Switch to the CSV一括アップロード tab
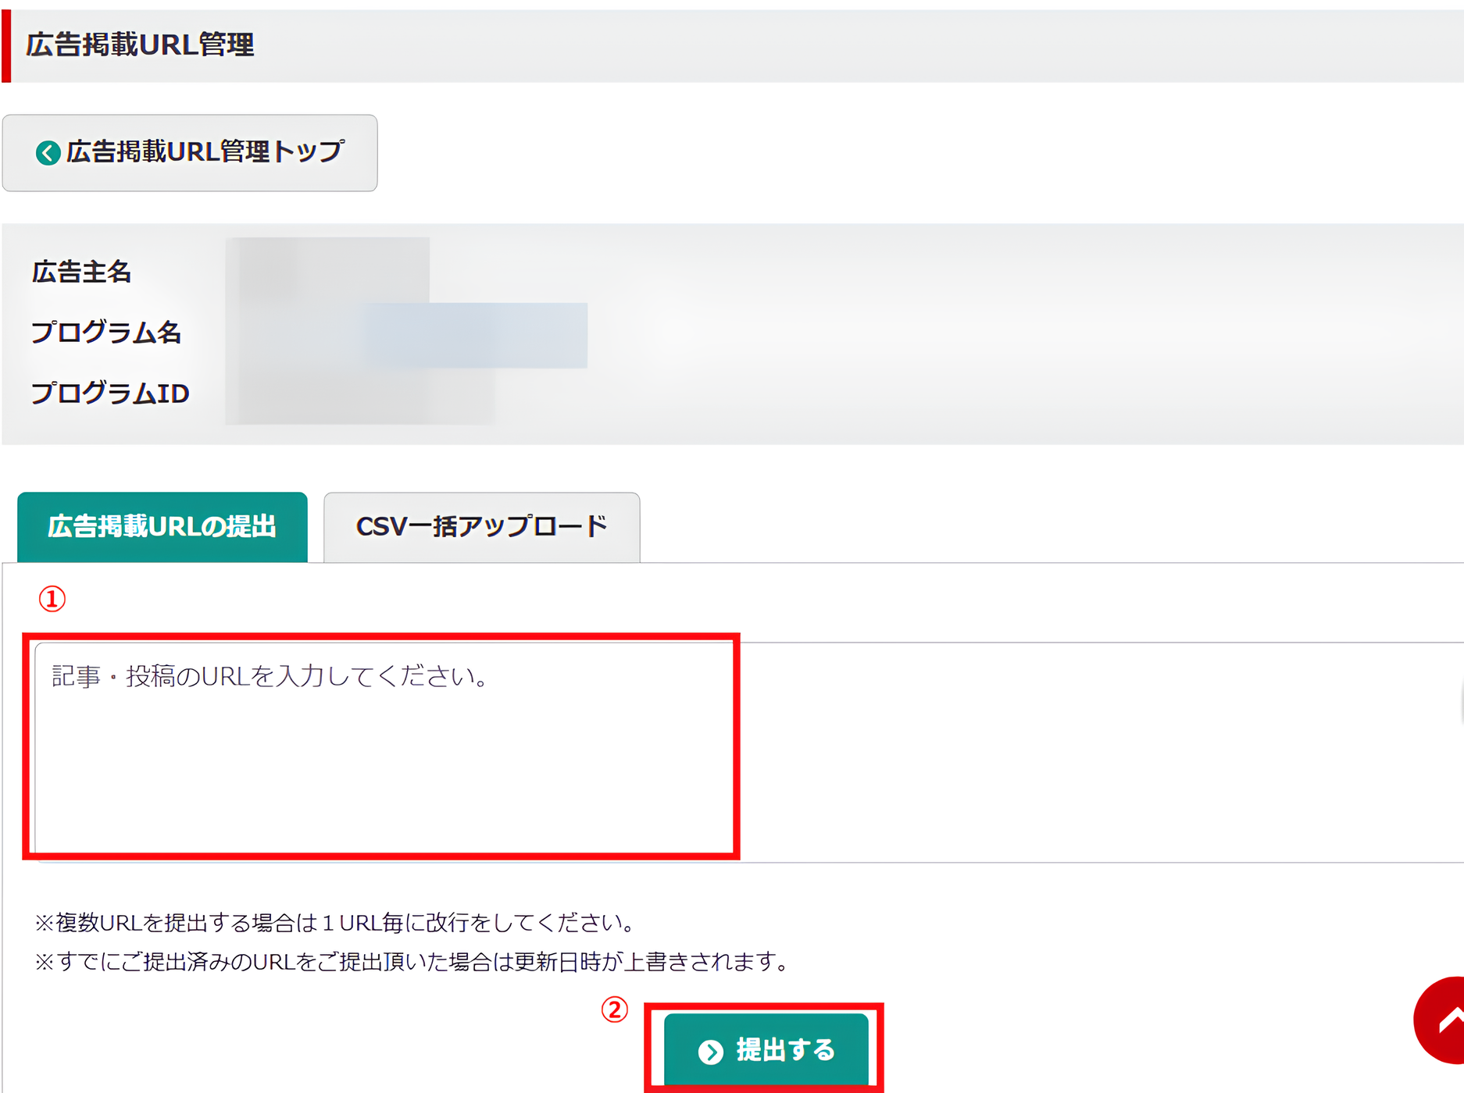The width and height of the screenshot is (1464, 1093). pyautogui.click(x=480, y=526)
